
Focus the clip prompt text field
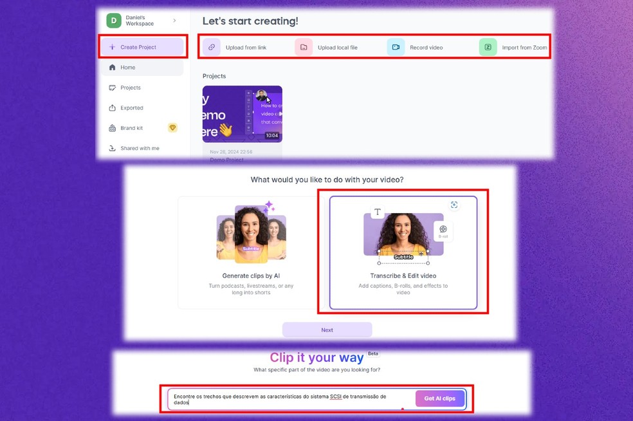pos(291,399)
